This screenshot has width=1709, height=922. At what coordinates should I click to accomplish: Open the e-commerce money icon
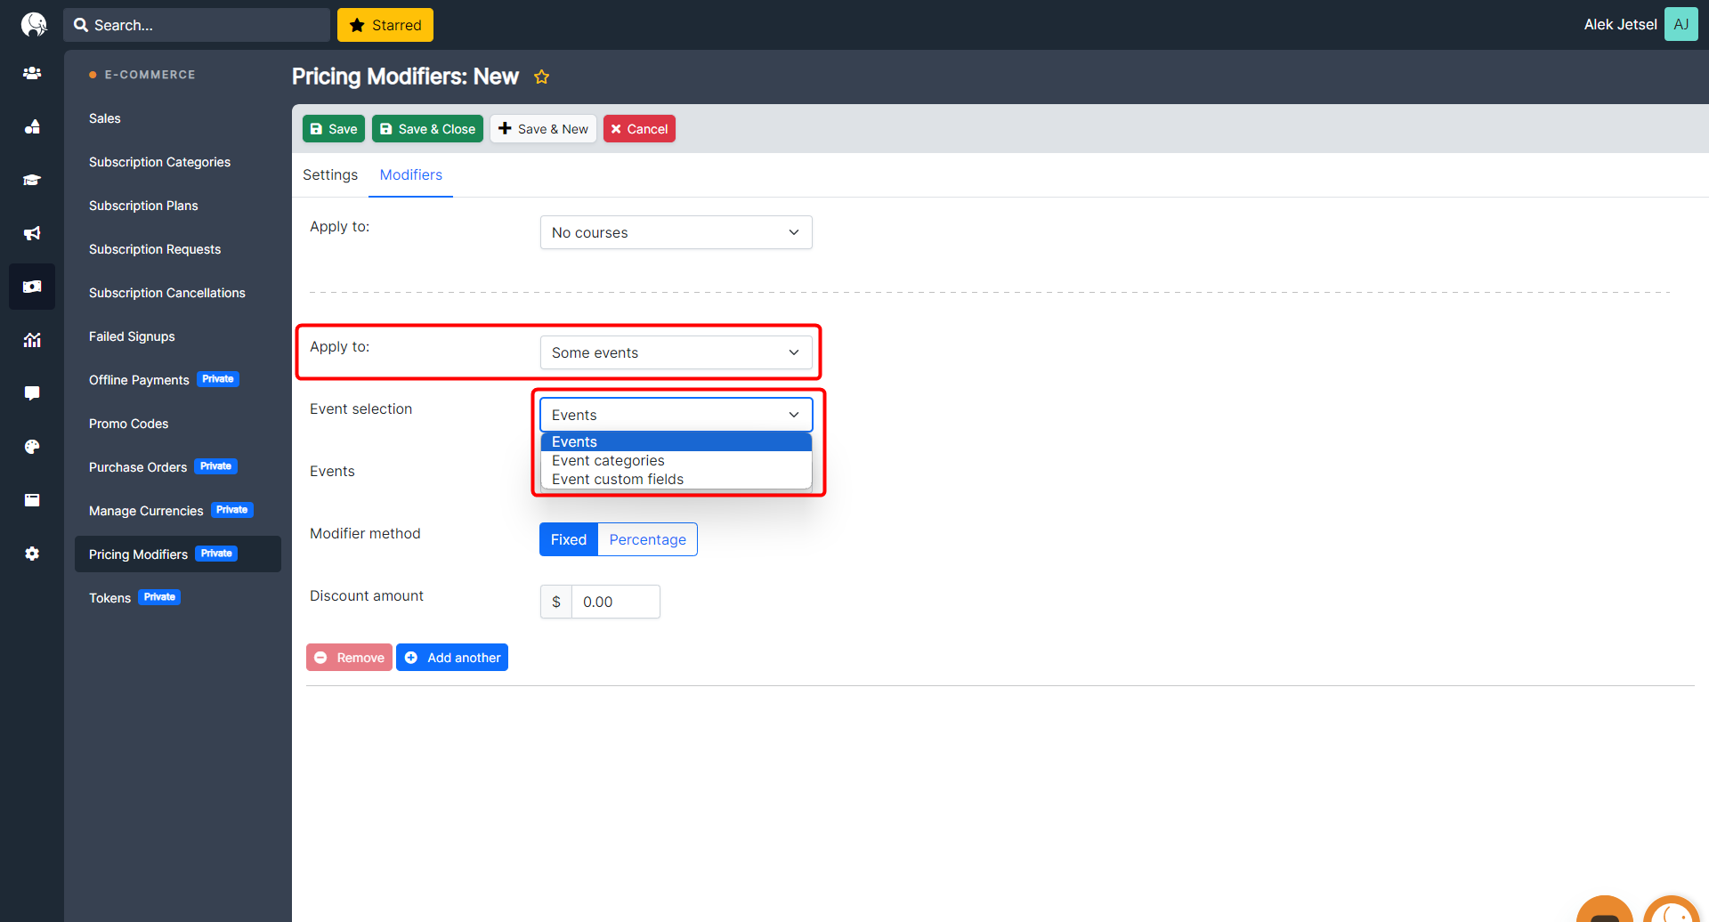point(32,287)
